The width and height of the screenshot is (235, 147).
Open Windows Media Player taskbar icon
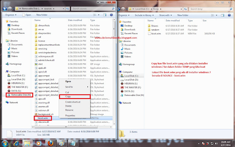39,143
